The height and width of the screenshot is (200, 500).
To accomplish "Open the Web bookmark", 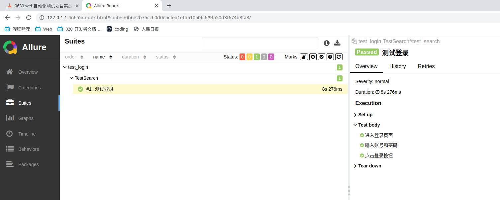I will (x=44, y=29).
